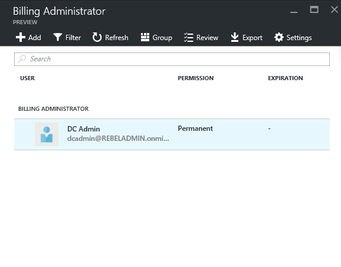Screen dimensions: 341x267
Task: Click the Add plus icon
Action: coord(21,37)
